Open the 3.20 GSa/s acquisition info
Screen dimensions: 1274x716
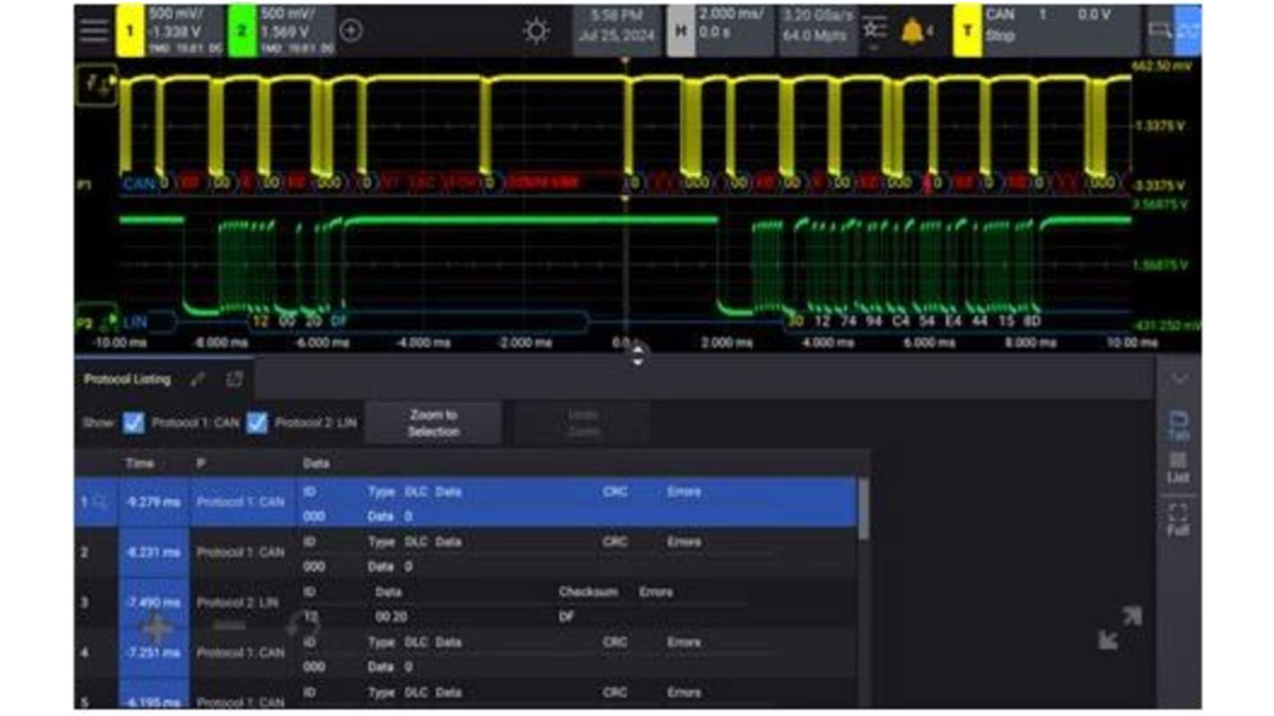pos(817,31)
